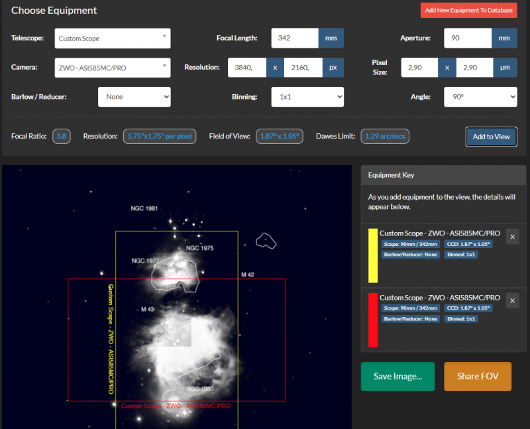The image size is (530, 429).
Task: Click the yellow entry's CCD: 1.87° x 1.05° tag
Action: coord(468,244)
